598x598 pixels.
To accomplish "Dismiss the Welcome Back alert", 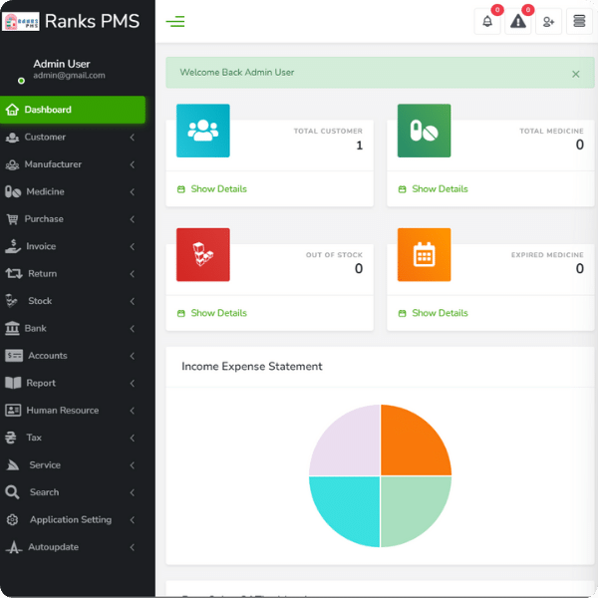I will (x=575, y=74).
